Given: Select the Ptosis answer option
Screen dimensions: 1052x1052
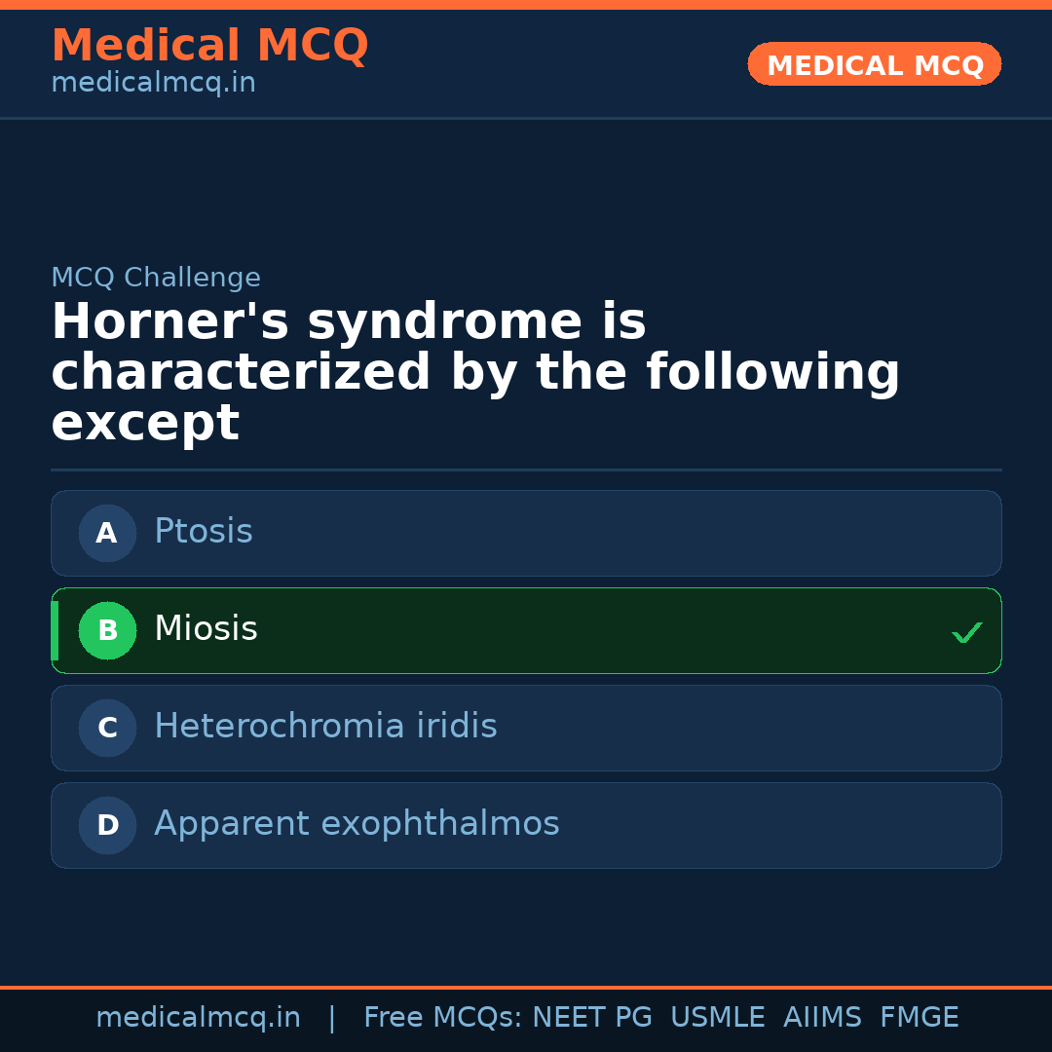Looking at the screenshot, I should click(x=526, y=533).
